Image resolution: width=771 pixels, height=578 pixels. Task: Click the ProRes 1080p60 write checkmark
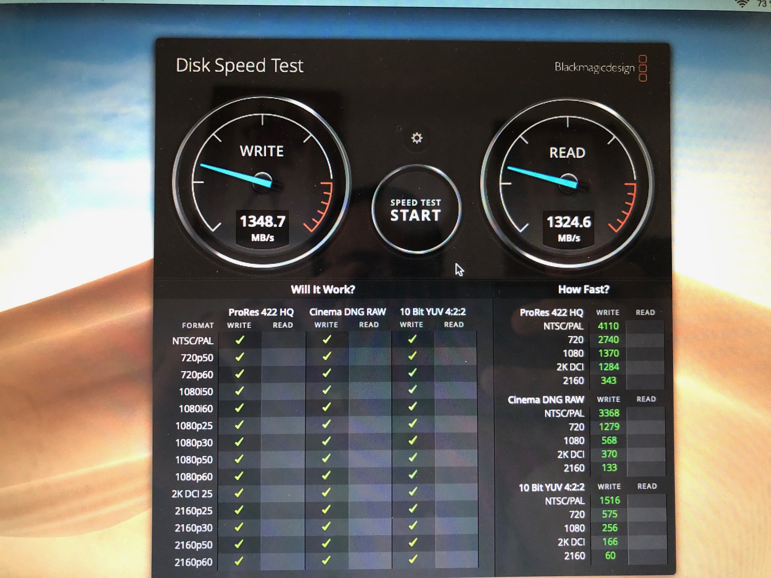(x=239, y=476)
